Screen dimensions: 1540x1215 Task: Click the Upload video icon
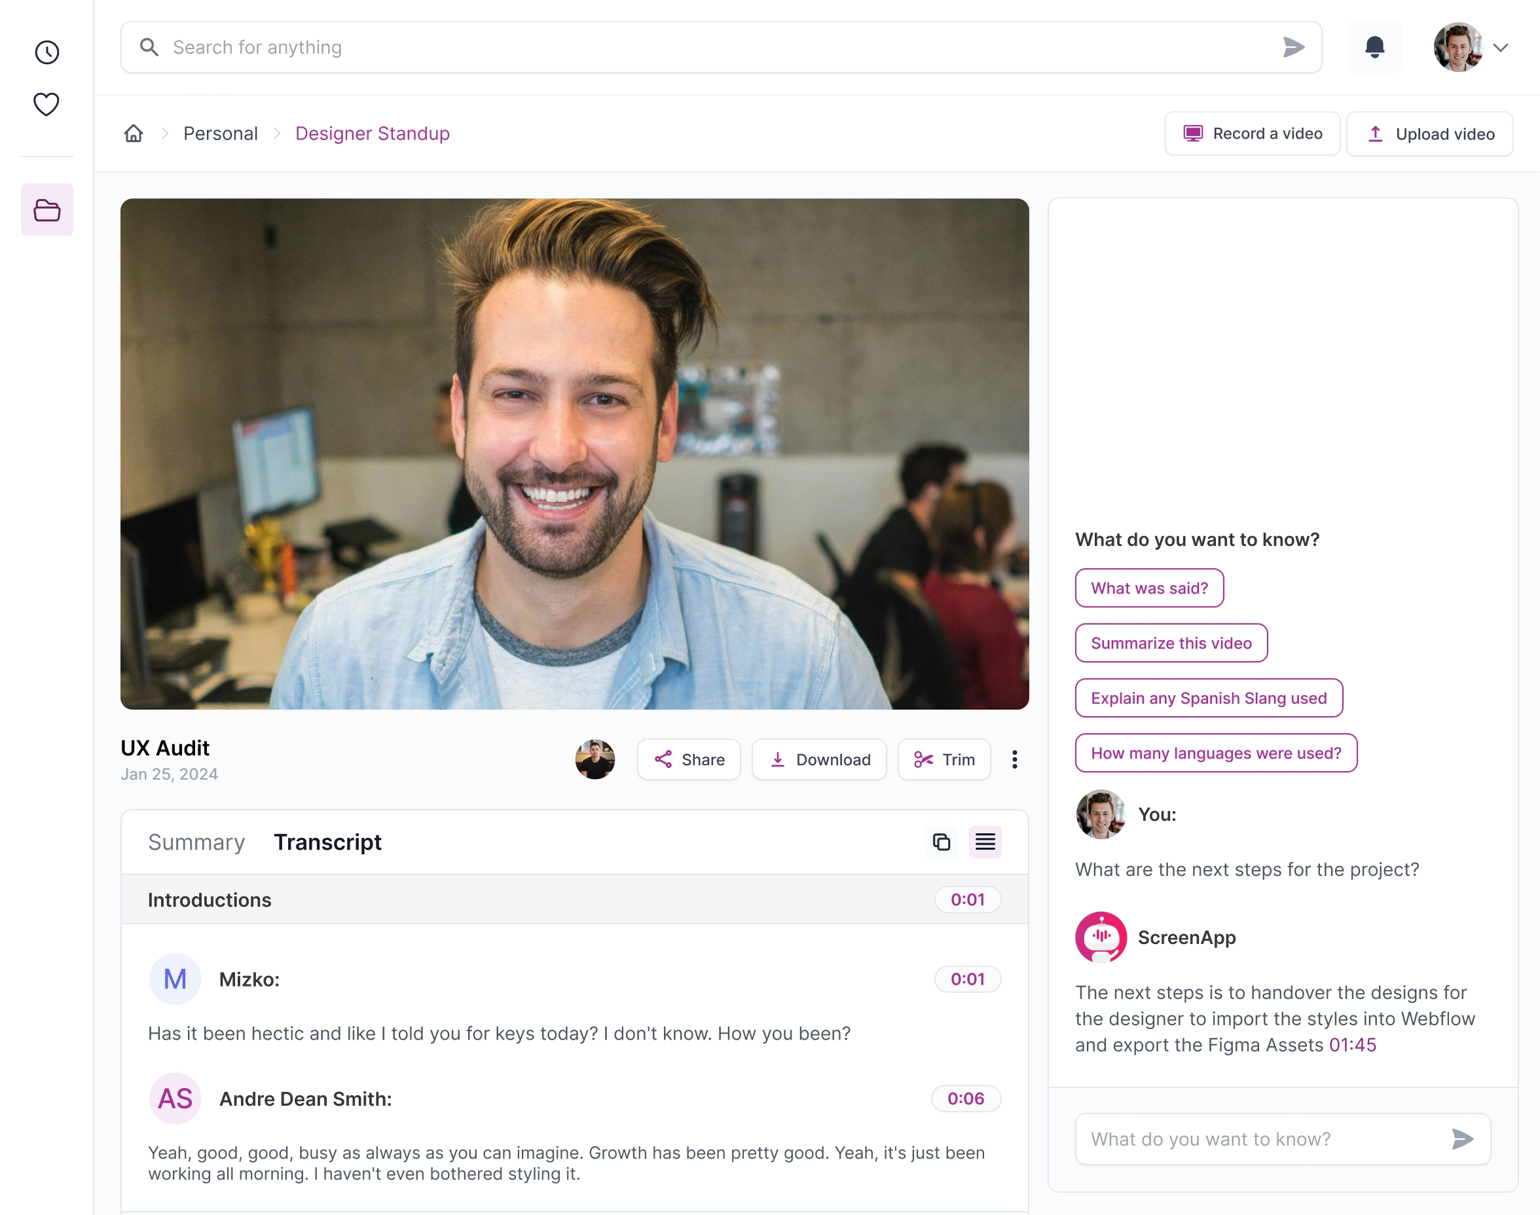[x=1375, y=134]
